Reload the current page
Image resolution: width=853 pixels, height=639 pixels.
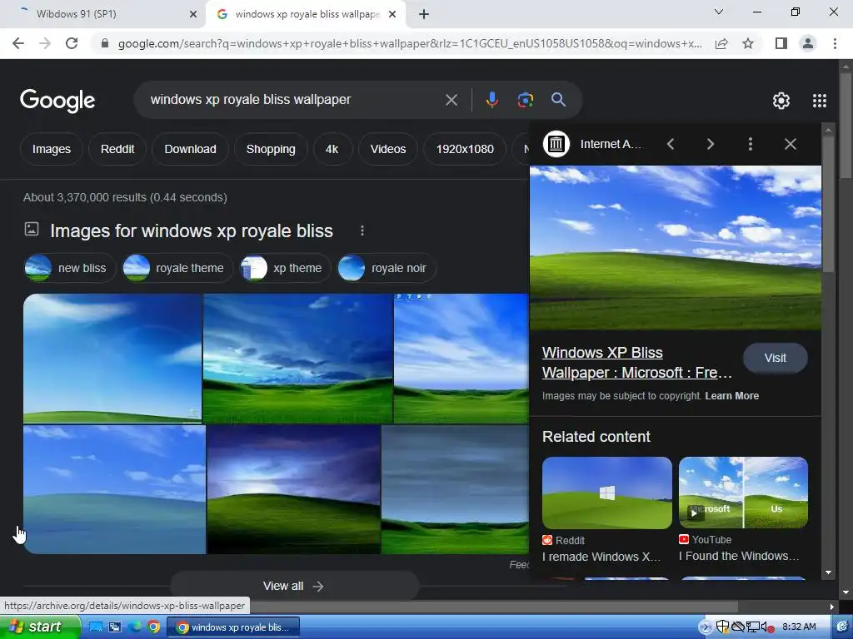(72, 43)
